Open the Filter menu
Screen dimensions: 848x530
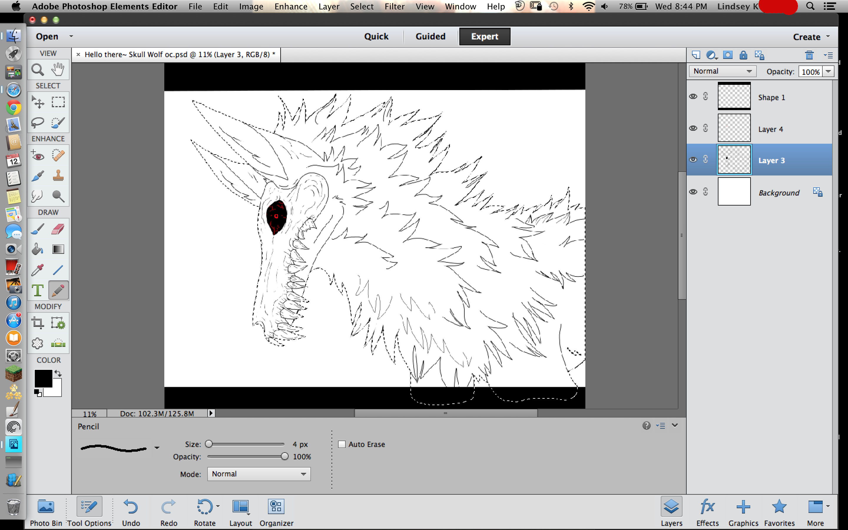click(x=394, y=6)
